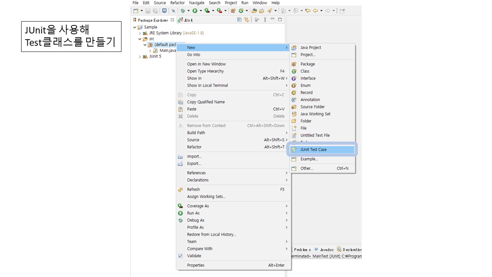Click the New Java Package toolbar icon
Viewport: 492px width, 277px height.
point(233,11)
